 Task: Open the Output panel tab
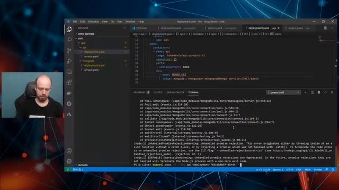point(158,92)
